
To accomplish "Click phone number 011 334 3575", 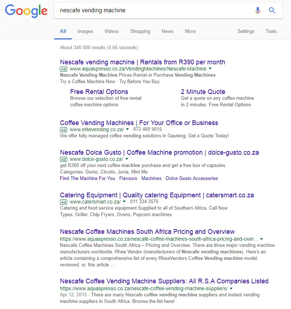I will pyautogui.click(x=144, y=202).
